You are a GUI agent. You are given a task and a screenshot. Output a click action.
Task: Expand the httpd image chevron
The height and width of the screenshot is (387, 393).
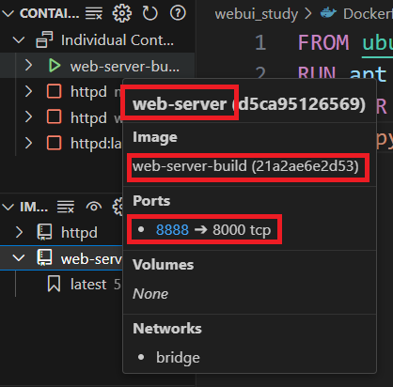point(19,233)
